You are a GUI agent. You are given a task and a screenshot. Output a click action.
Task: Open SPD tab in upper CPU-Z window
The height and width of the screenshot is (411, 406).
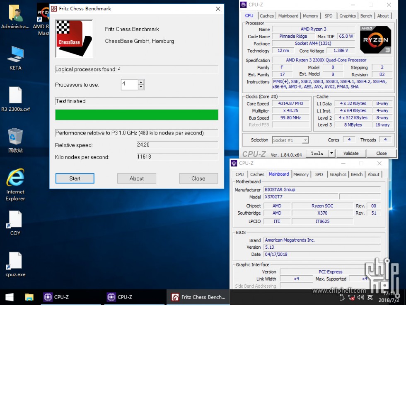pos(329,16)
